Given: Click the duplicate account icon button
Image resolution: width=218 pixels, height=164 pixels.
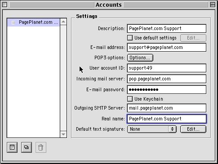Looking at the screenshot, I should tap(27, 147).
